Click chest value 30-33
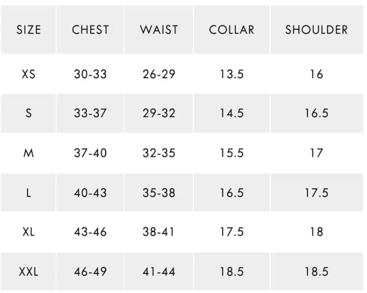Screen dimensions: 367x293 pos(90,74)
